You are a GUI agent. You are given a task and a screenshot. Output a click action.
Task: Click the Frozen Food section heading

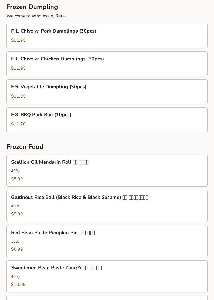point(25,147)
